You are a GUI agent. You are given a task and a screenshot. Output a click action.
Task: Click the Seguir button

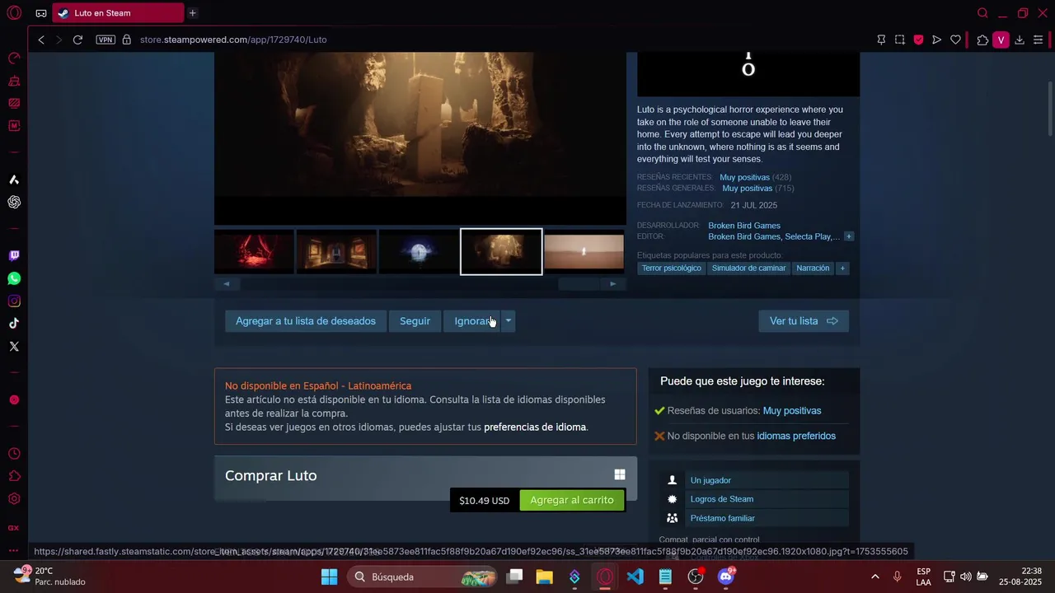click(415, 321)
